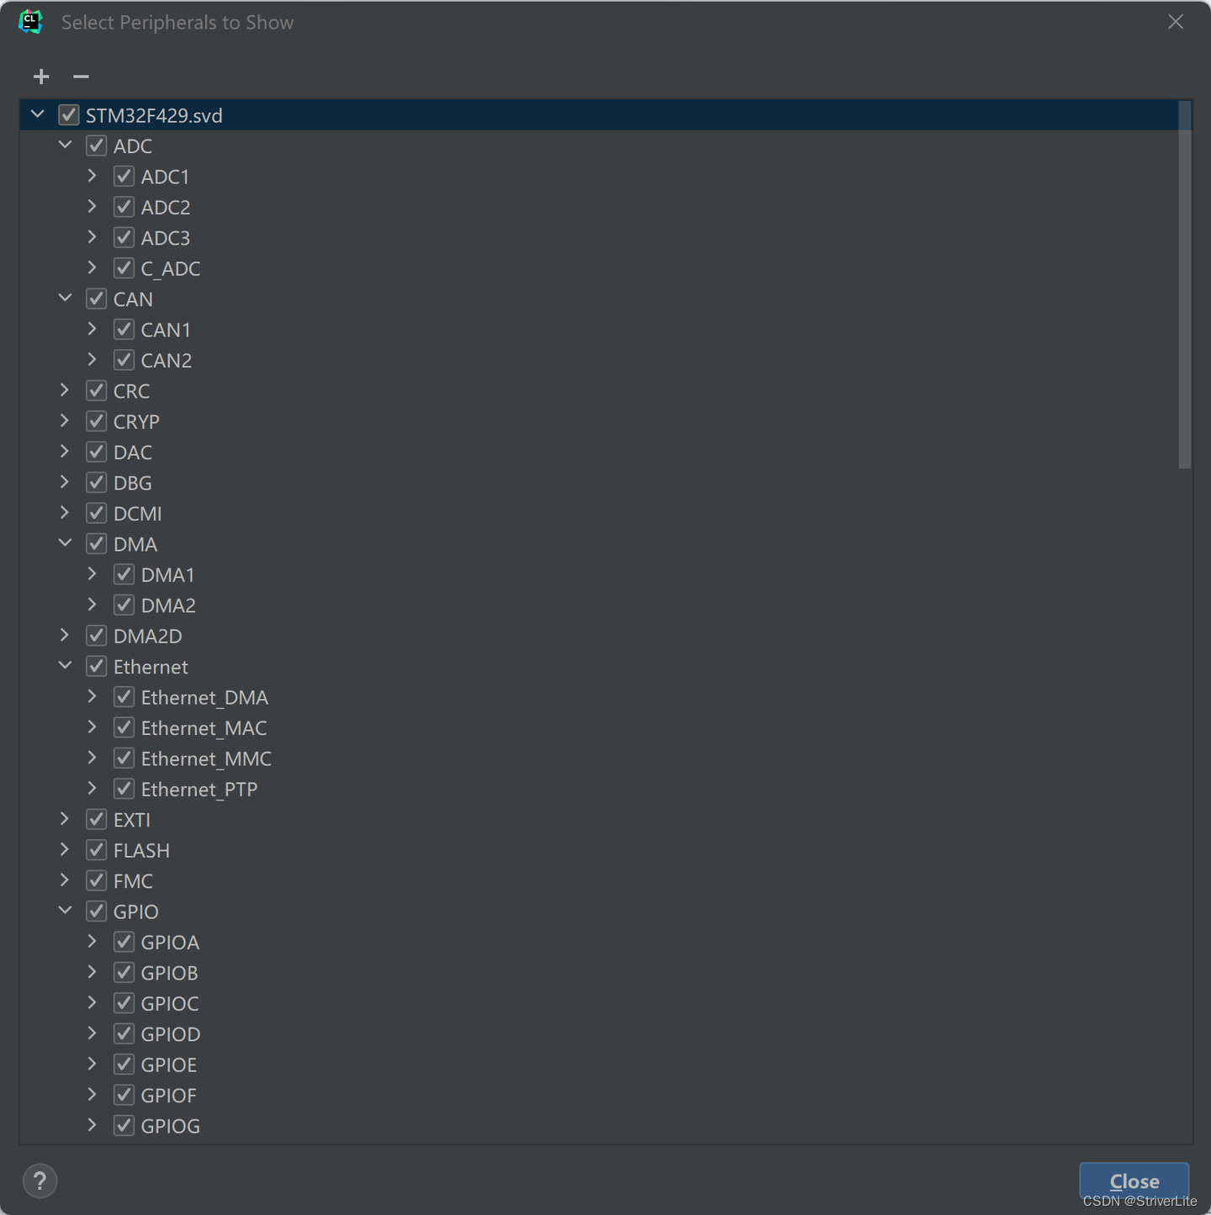Open the help question mark button
The image size is (1211, 1215).
click(x=40, y=1181)
